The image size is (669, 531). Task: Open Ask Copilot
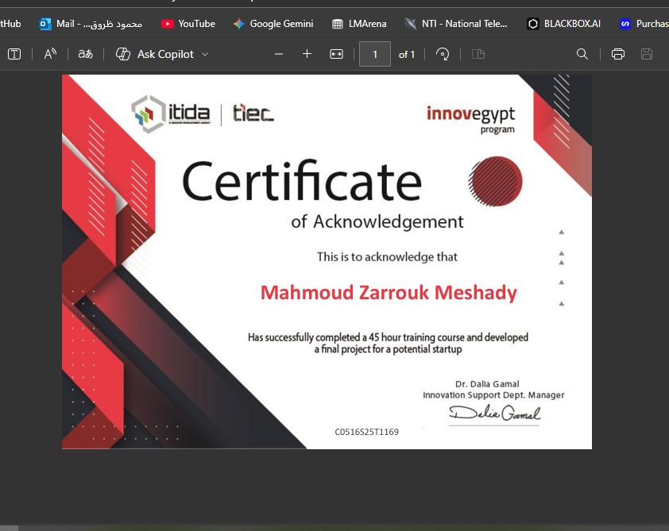159,54
